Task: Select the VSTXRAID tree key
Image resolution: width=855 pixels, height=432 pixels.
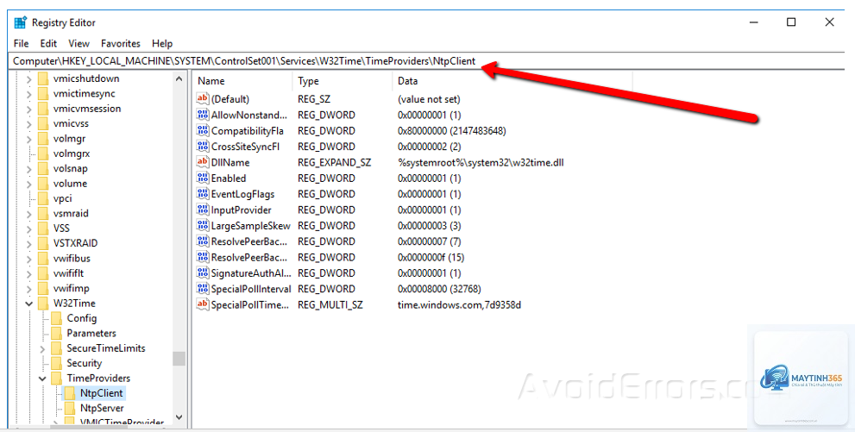Action: click(x=75, y=243)
